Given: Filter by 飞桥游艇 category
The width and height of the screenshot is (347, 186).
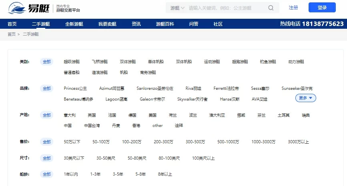Looking at the screenshot, I should click(x=100, y=61).
